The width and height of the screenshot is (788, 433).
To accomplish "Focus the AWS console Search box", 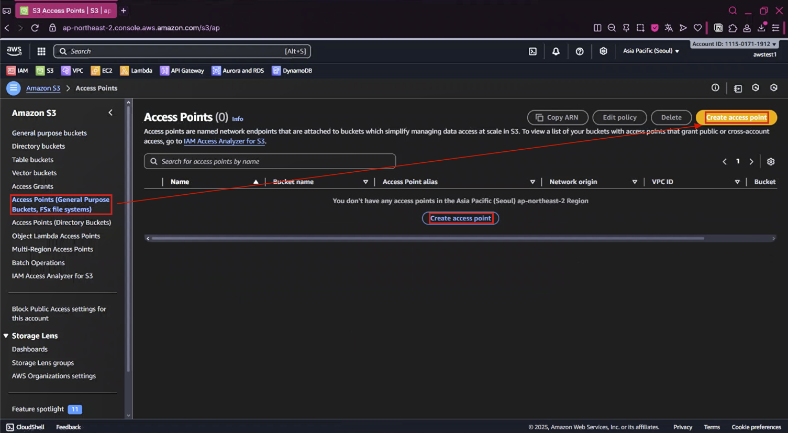I will [x=182, y=51].
